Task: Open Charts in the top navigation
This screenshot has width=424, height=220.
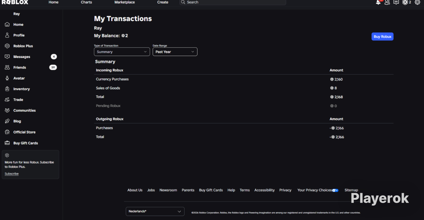Action: click(86, 2)
